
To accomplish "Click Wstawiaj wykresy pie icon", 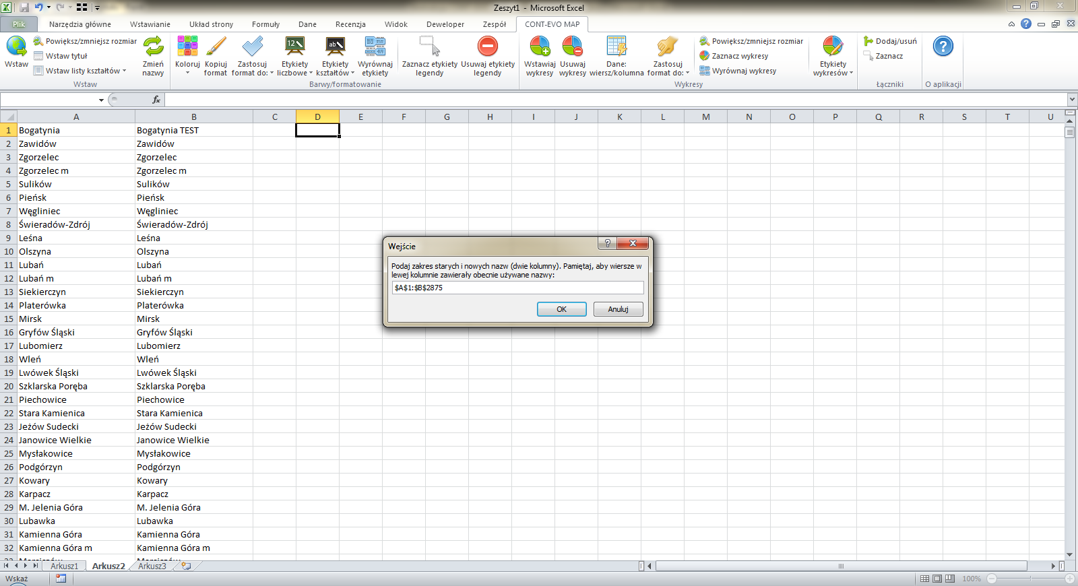I will point(540,46).
